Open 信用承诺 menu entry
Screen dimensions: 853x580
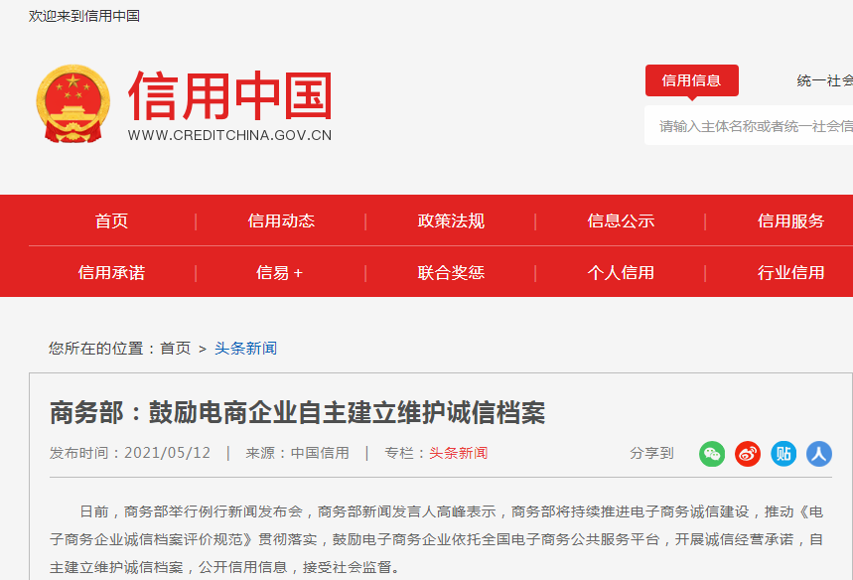pos(111,272)
